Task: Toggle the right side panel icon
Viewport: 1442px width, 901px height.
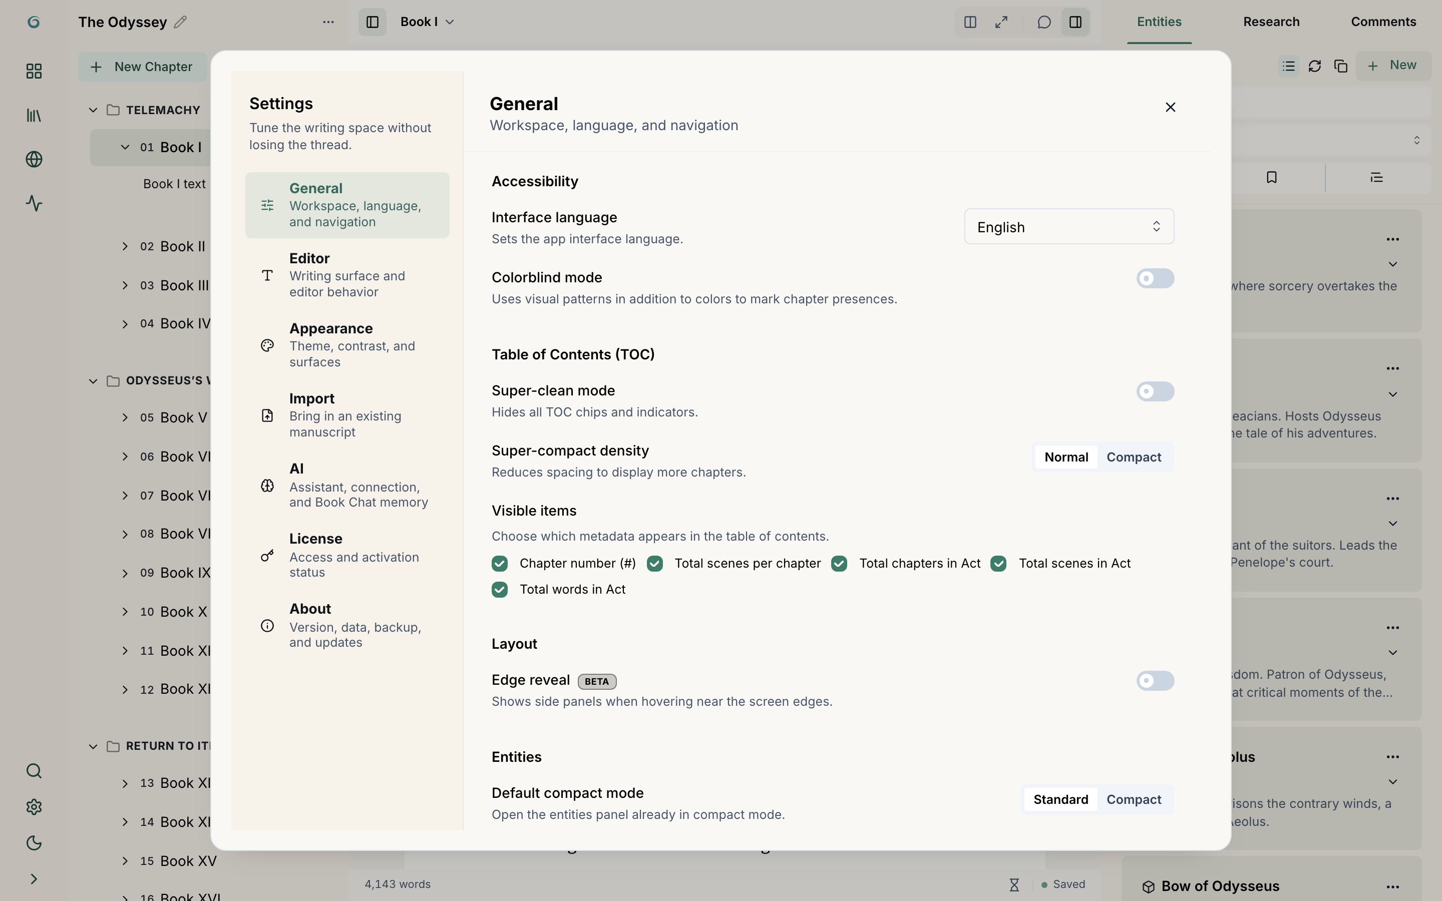Action: pyautogui.click(x=1075, y=22)
